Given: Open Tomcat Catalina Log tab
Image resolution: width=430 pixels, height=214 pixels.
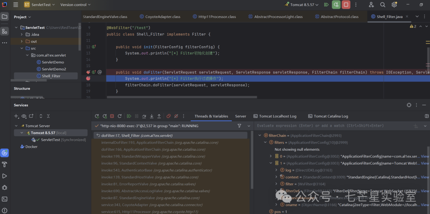Looking at the screenshot, I should coord(328,116).
